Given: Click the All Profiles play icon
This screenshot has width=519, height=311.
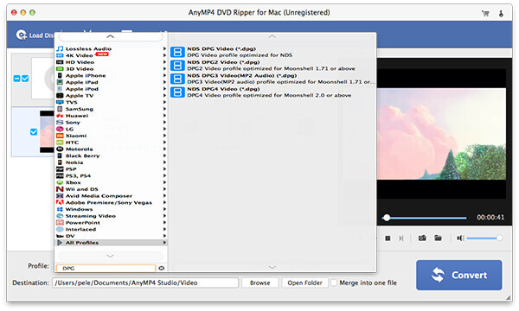Looking at the screenshot, I should [x=60, y=243].
